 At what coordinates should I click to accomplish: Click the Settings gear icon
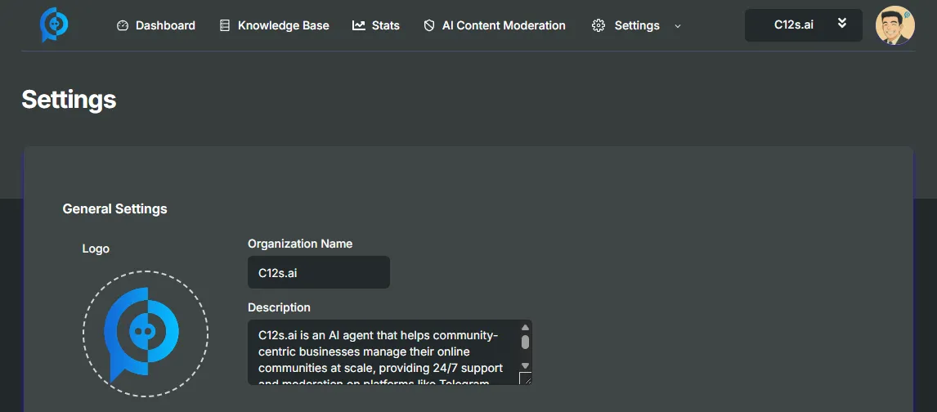click(599, 25)
